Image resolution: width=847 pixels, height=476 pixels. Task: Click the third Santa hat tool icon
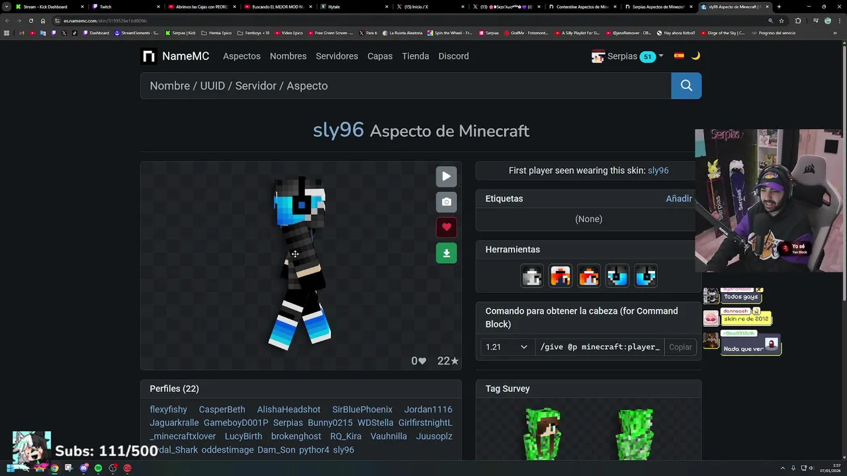click(588, 276)
